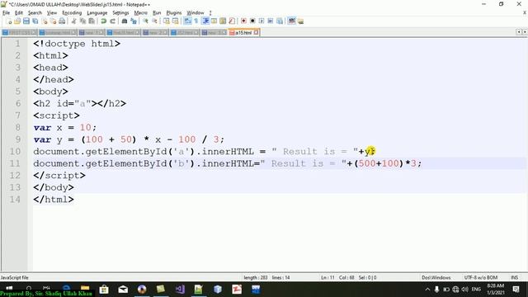Screen dimensions: 528x297
Task: Click 'var x = 10;' on line 8
Action: (x=65, y=128)
